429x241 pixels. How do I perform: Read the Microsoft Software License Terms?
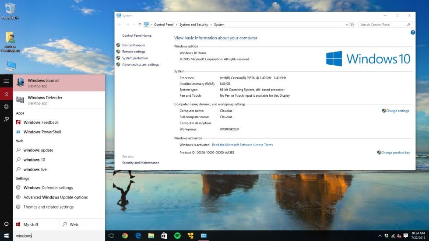click(242, 145)
